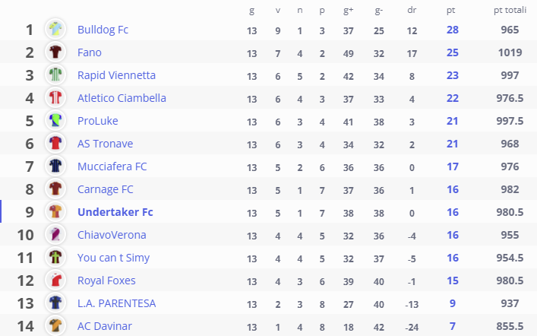Open the Mucciafera FC team link
The height and width of the screenshot is (336, 537).
point(112,166)
